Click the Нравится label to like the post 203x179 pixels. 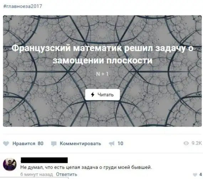(24, 143)
